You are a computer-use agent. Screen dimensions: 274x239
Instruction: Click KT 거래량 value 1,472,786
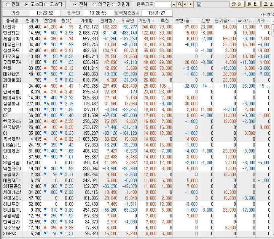88,86
